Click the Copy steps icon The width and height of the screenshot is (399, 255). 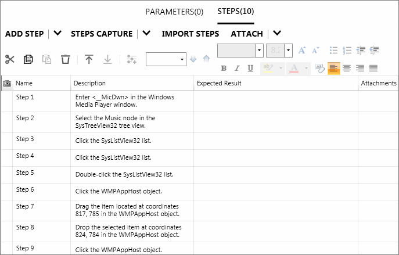28,59
